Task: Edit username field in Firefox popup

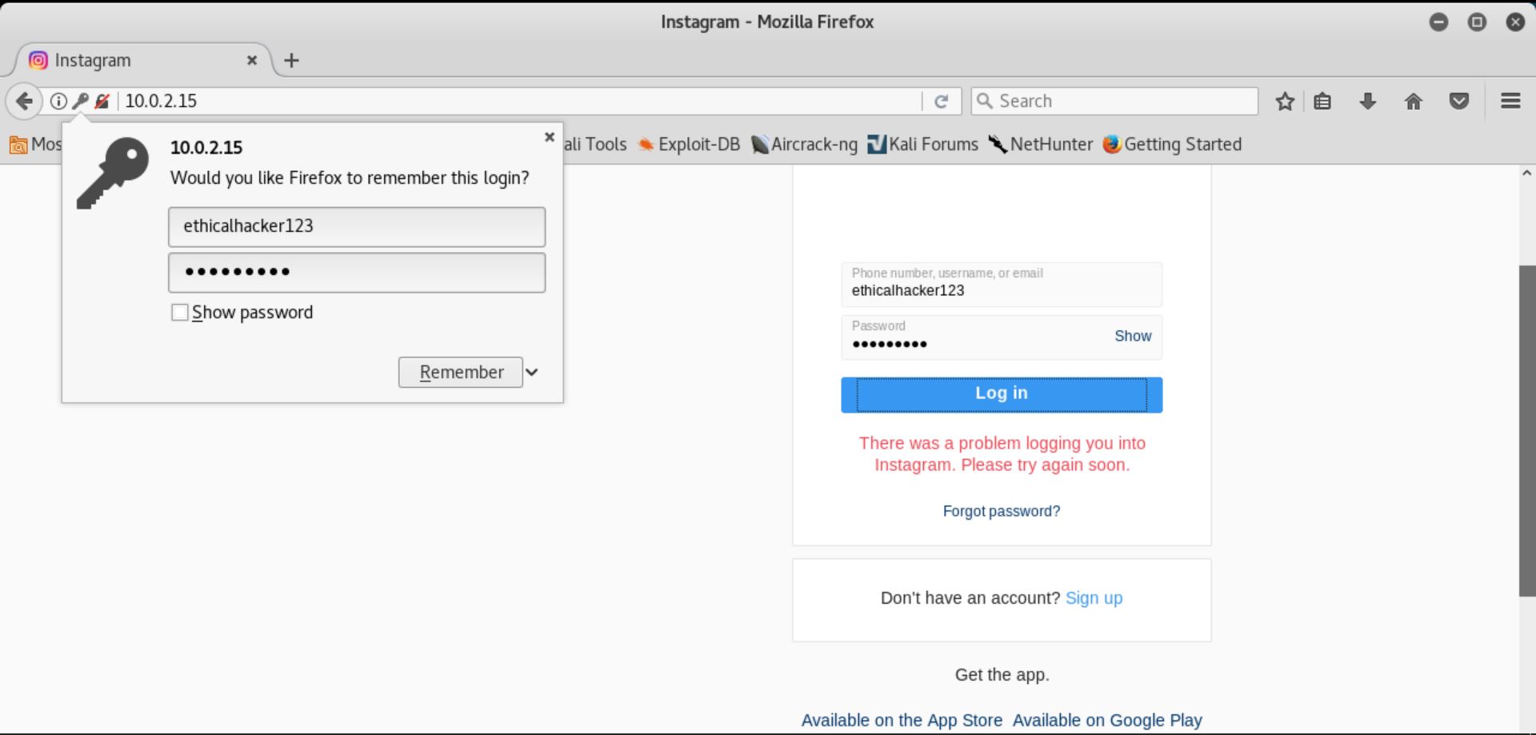Action: click(357, 226)
